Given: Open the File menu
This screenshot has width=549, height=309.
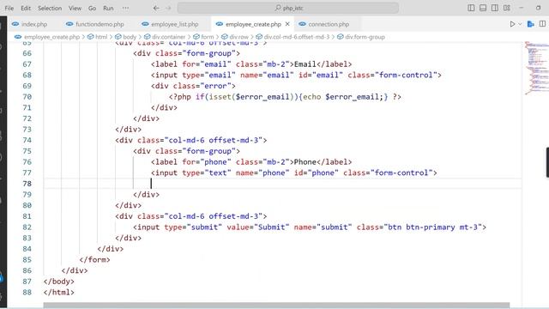Looking at the screenshot, I should click(9, 8).
